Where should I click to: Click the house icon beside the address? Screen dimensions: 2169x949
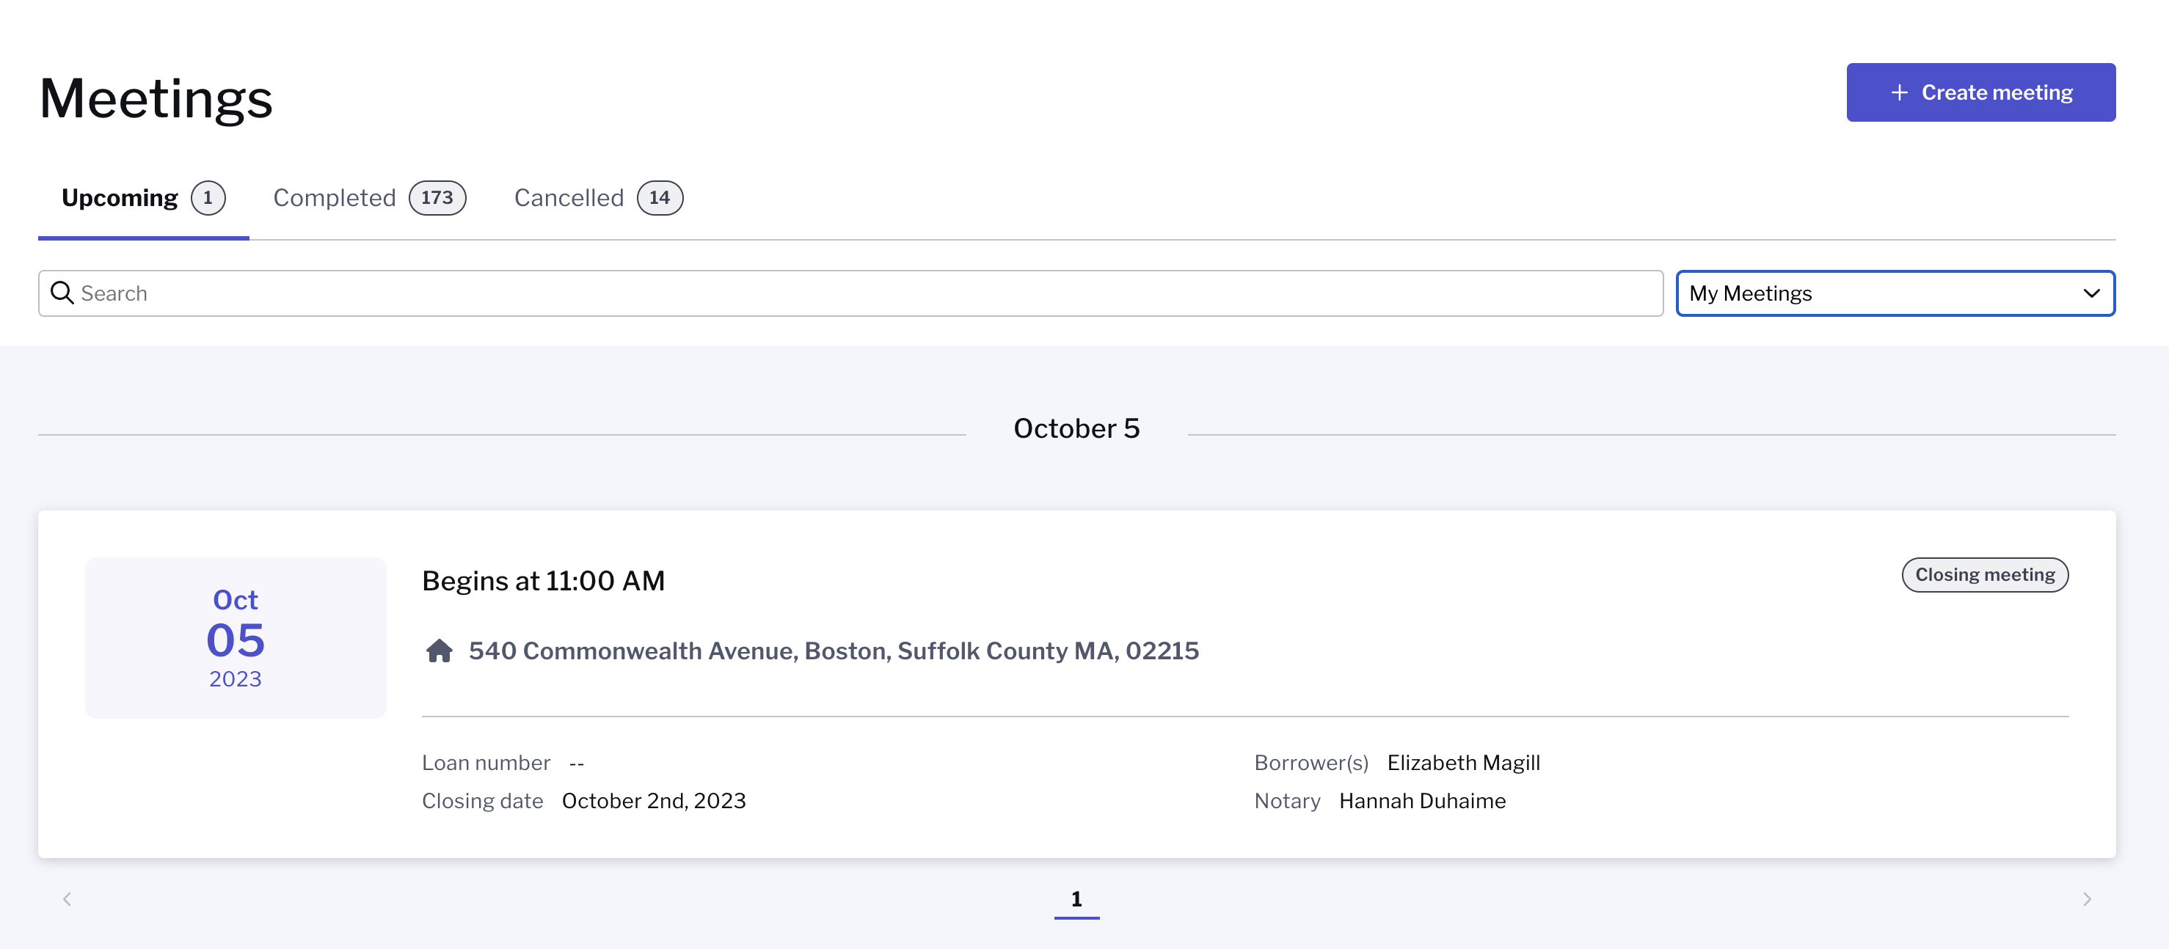(440, 651)
